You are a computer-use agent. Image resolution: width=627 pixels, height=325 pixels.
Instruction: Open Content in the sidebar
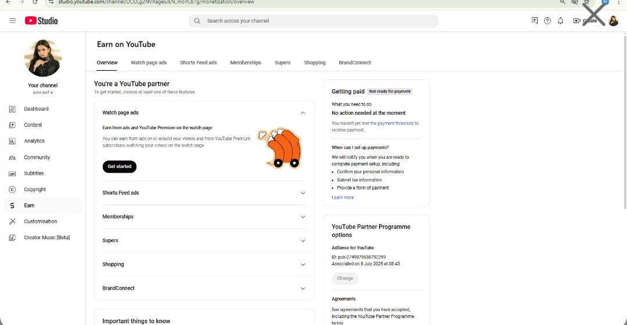tap(43, 125)
